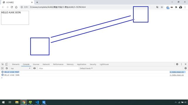Image resolution: width=188 pixels, height=105 pixels.
Task: Switch to the Console tab
Action: coord(26,64)
